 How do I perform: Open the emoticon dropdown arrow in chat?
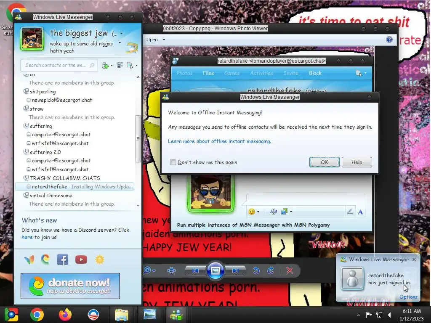click(258, 212)
